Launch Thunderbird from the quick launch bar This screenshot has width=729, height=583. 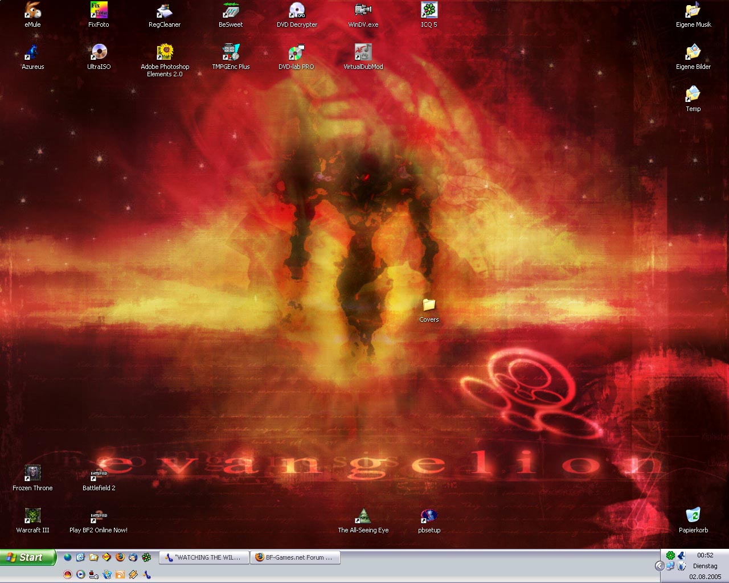133,557
